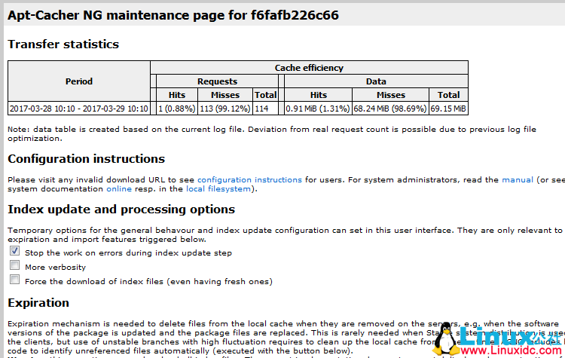Click the Stop the work on errors label
Viewport: 565px width, 358px height.
click(128, 252)
